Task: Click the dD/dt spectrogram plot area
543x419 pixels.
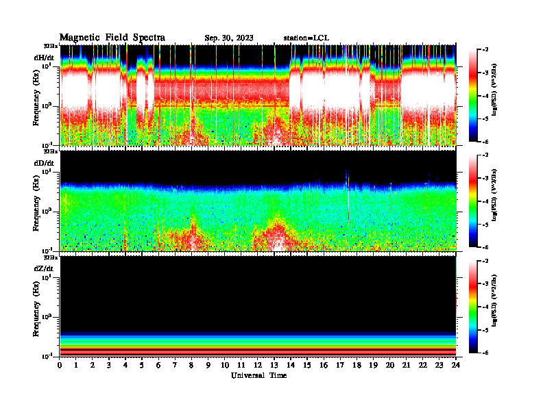Action: [258, 201]
